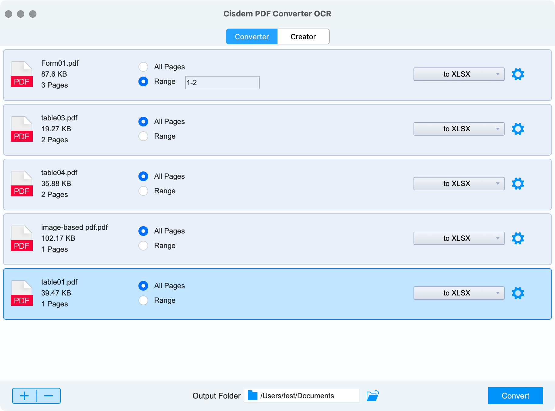This screenshot has width=555, height=411.
Task: Open the to XLSX dropdown for Form01.pdf
Action: [x=459, y=74]
